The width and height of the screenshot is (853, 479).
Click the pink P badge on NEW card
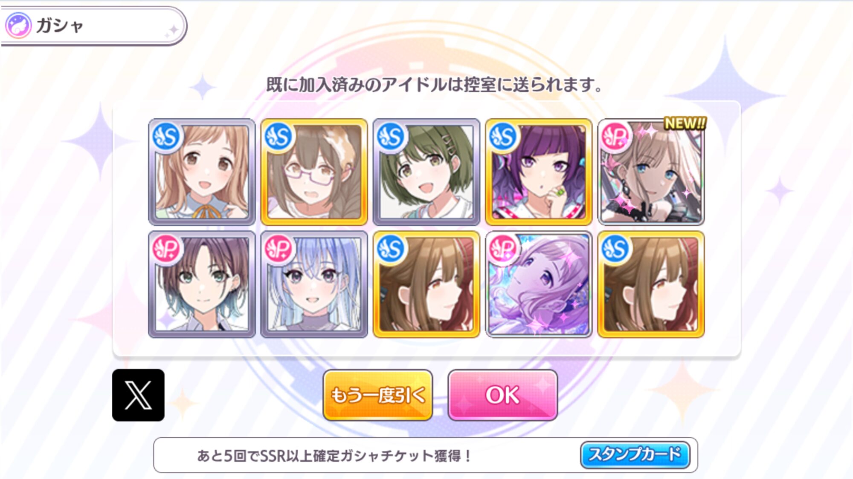615,137
